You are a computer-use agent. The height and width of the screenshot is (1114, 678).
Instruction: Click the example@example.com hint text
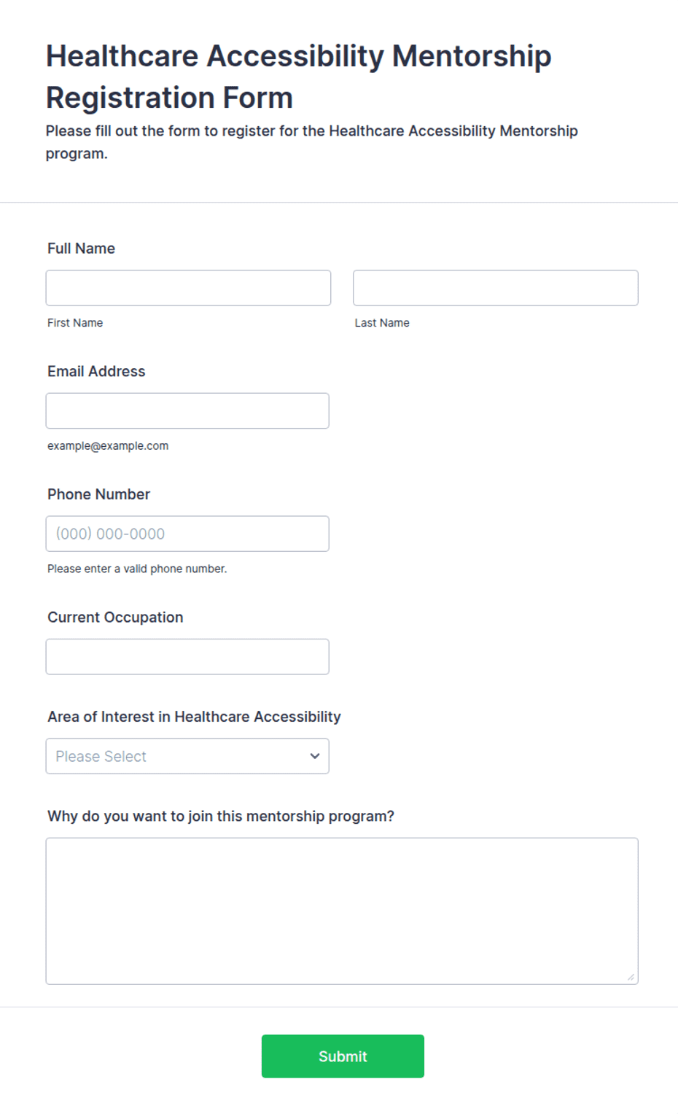[x=108, y=446]
